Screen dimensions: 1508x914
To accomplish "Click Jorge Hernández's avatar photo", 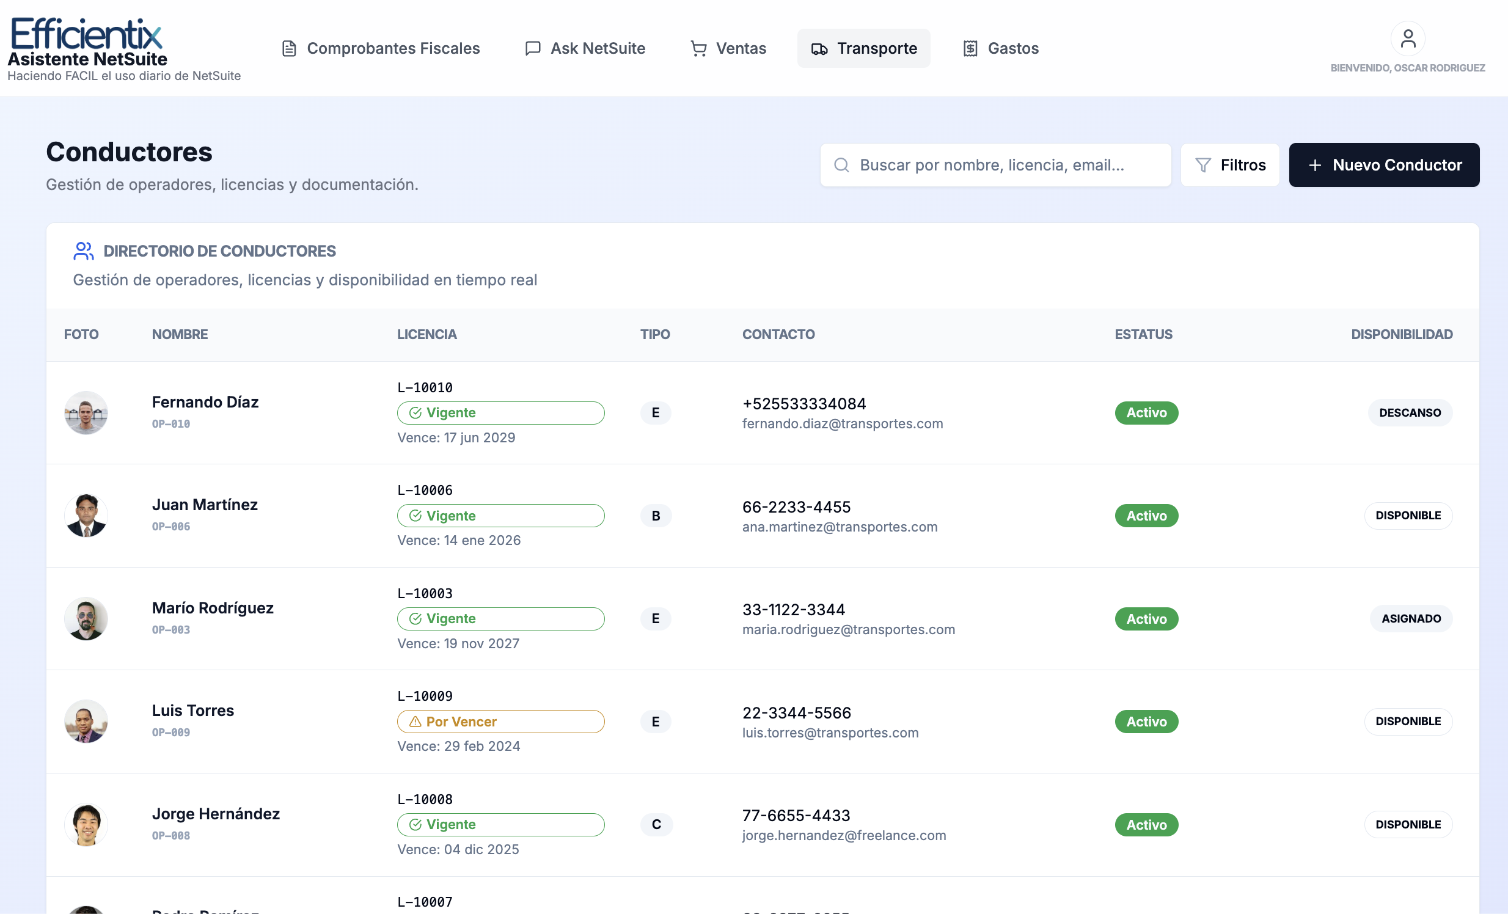I will (86, 825).
